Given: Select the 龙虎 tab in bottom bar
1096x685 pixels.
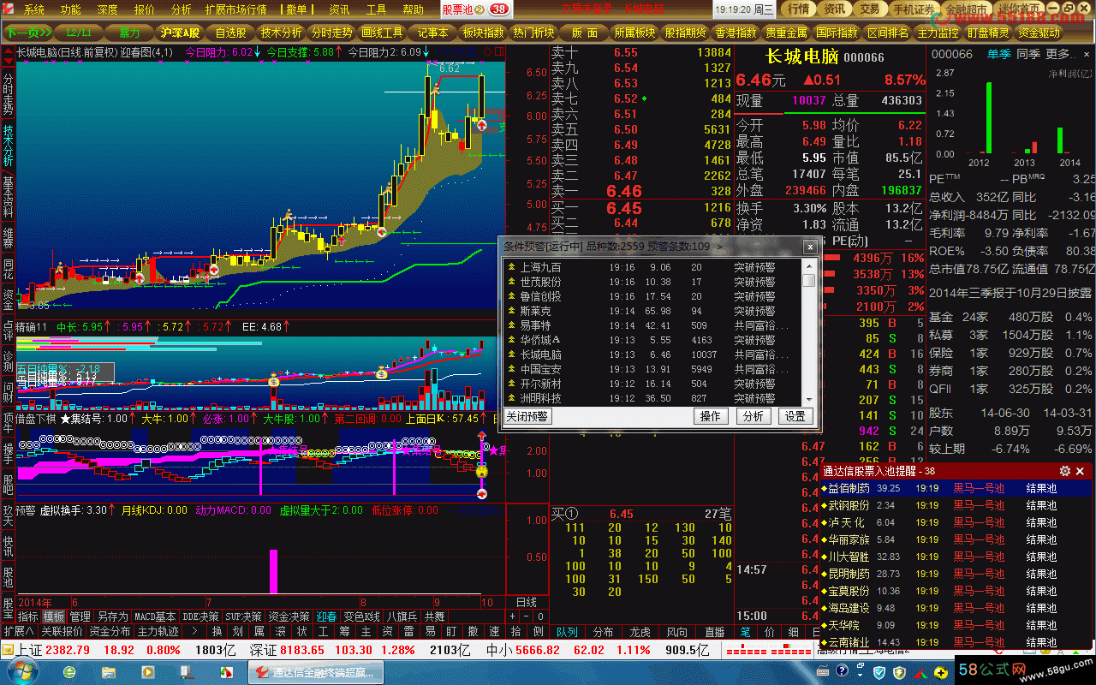Looking at the screenshot, I should tap(640, 632).
